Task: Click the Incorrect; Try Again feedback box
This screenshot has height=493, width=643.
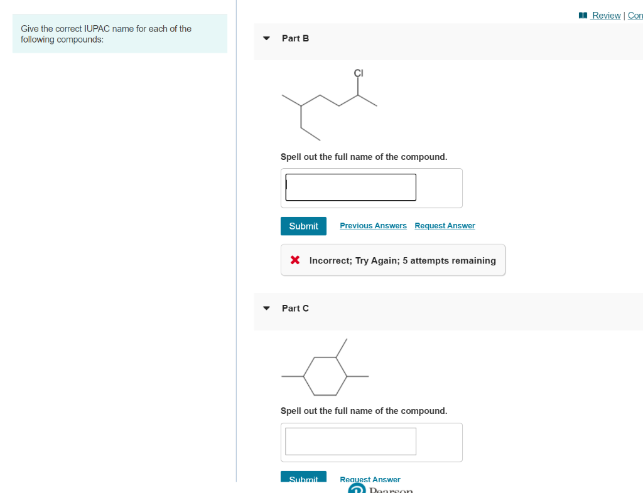Action: pos(393,260)
